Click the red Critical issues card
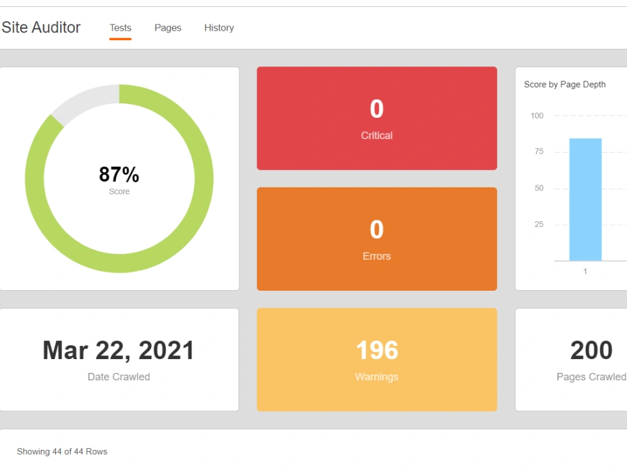The image size is (627, 470). click(377, 118)
